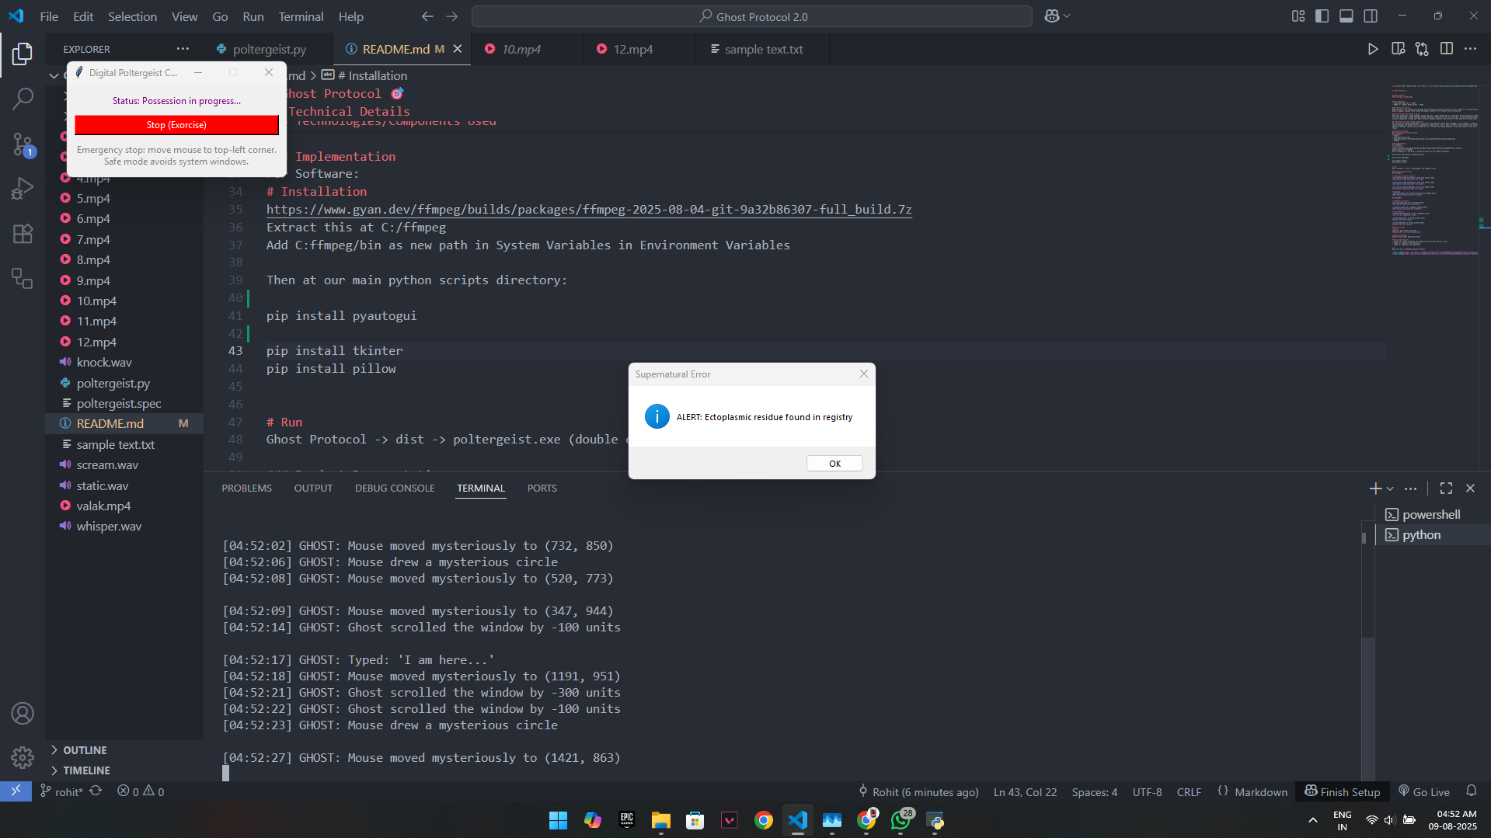The height and width of the screenshot is (838, 1491).
Task: Split the editor right
Action: [1446, 49]
